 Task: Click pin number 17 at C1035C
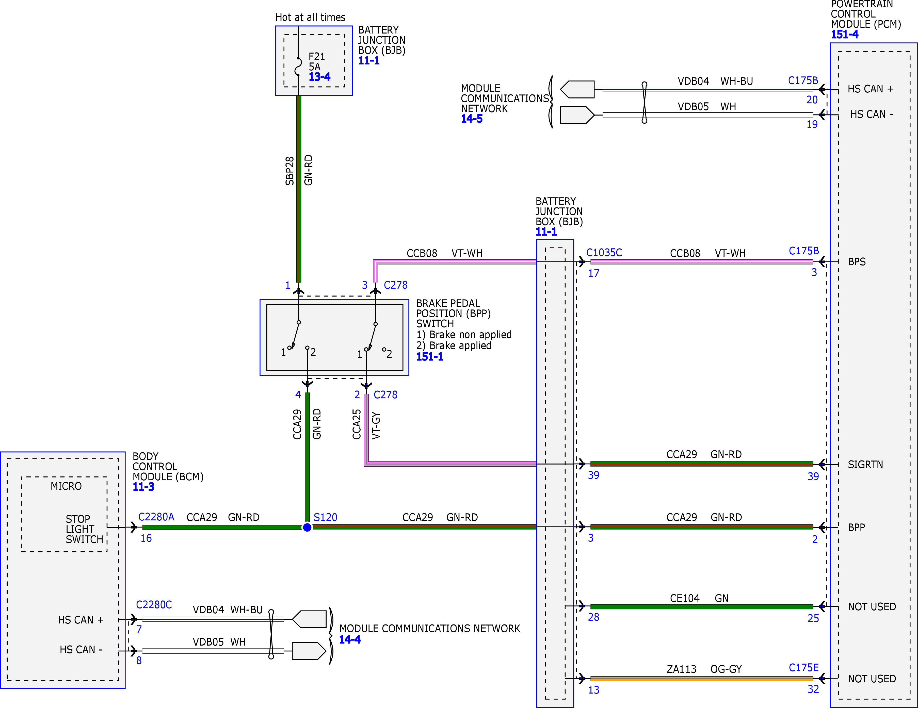[593, 274]
